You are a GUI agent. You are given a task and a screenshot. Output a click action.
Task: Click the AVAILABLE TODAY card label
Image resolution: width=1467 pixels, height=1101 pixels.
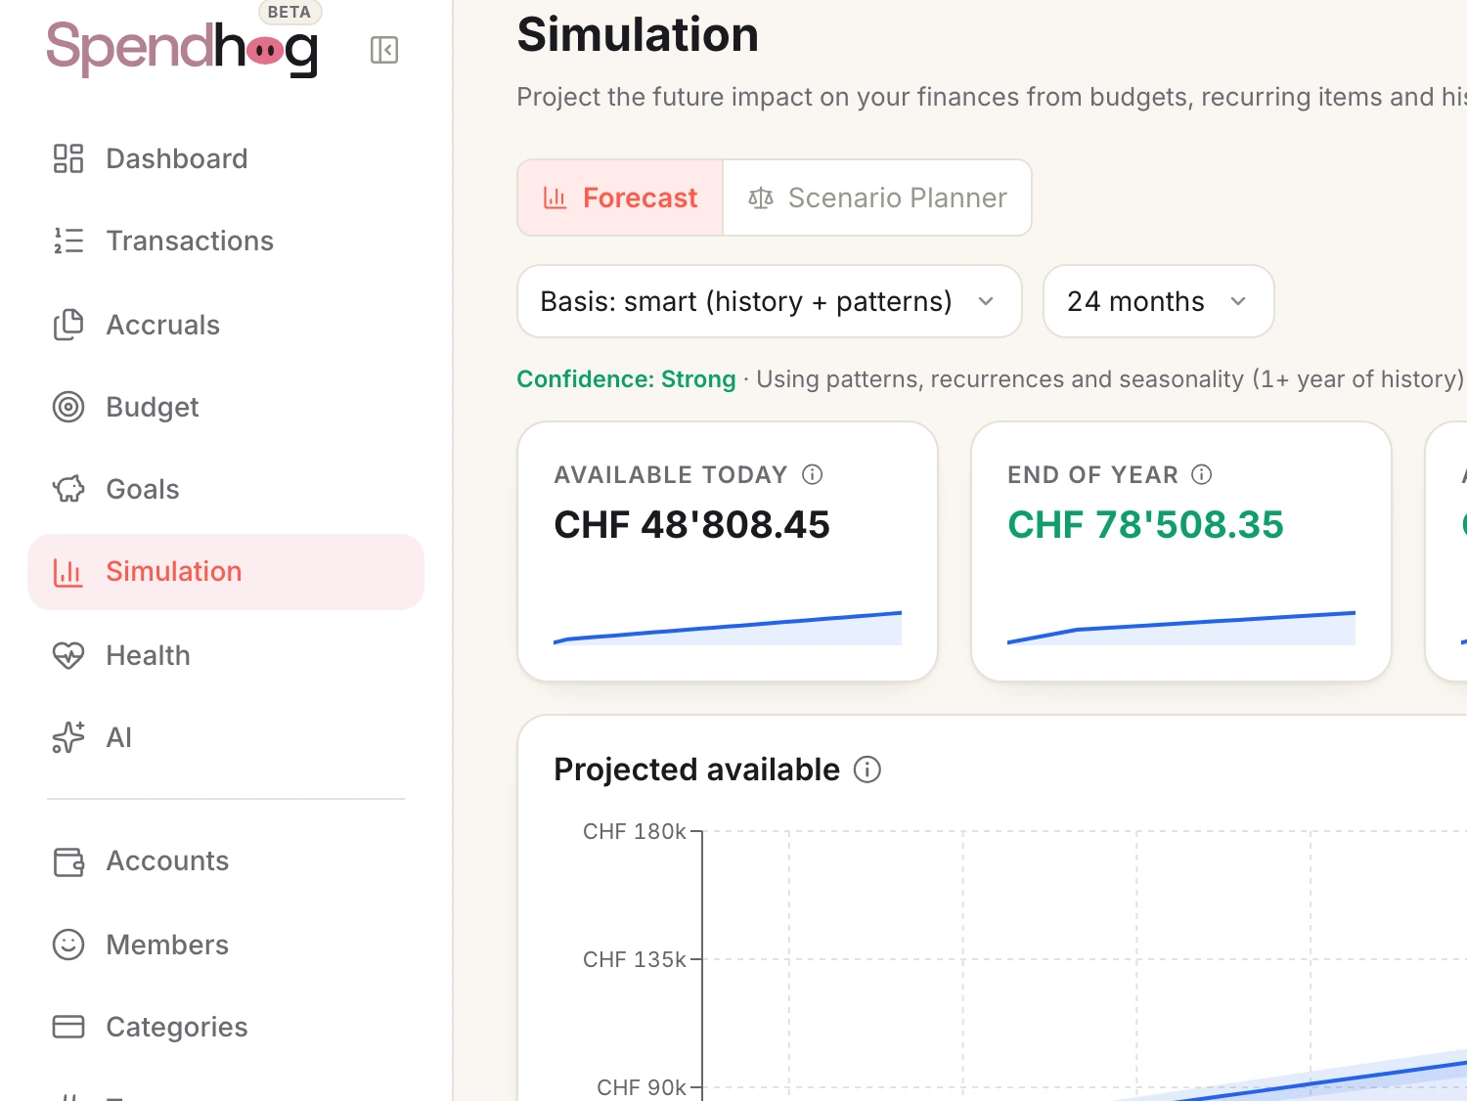tap(671, 475)
